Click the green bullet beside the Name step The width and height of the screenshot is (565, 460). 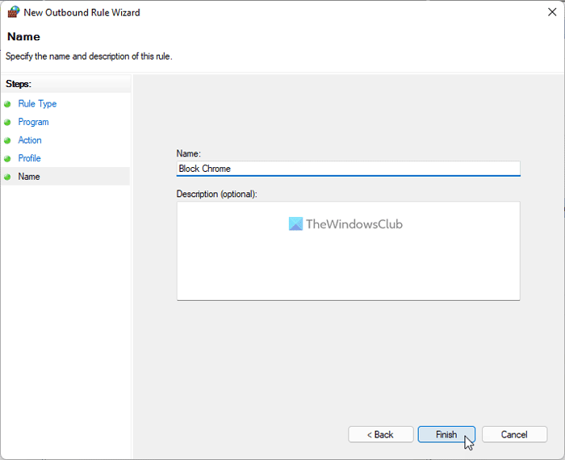[8, 177]
